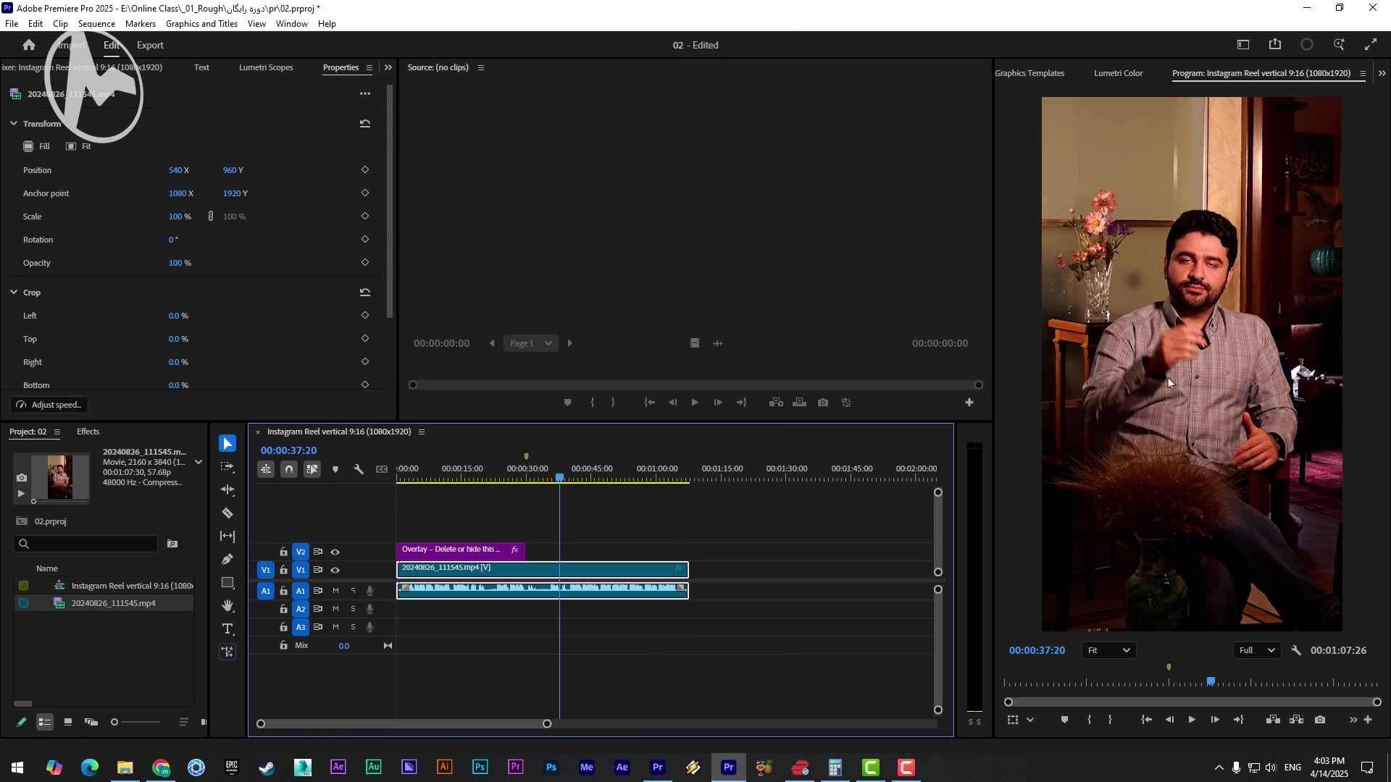The height and width of the screenshot is (782, 1391).
Task: Collapse the Transform section
Action: pyautogui.click(x=14, y=124)
